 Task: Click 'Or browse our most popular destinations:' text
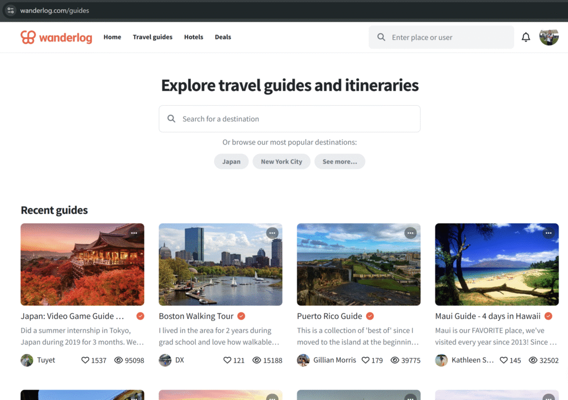tap(290, 142)
